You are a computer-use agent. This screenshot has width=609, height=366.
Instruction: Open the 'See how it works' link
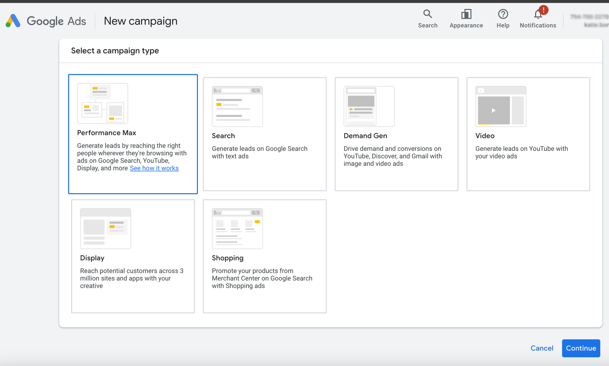(154, 168)
